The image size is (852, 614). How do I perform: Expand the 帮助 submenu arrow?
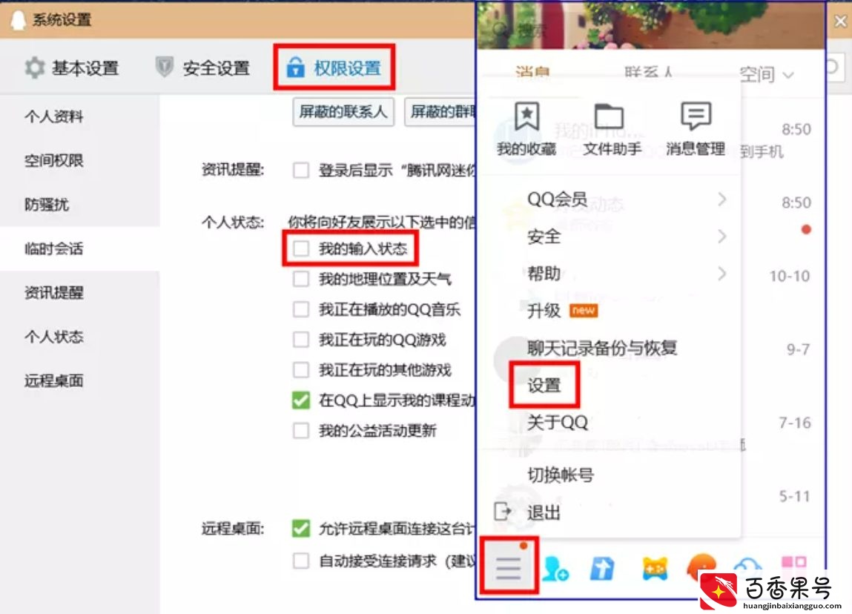coord(721,273)
